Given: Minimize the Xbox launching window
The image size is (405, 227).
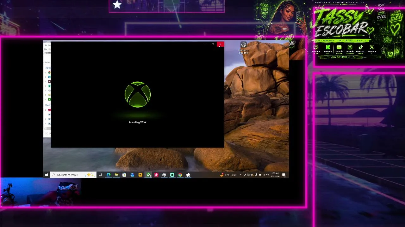Looking at the screenshot, I should point(206,44).
